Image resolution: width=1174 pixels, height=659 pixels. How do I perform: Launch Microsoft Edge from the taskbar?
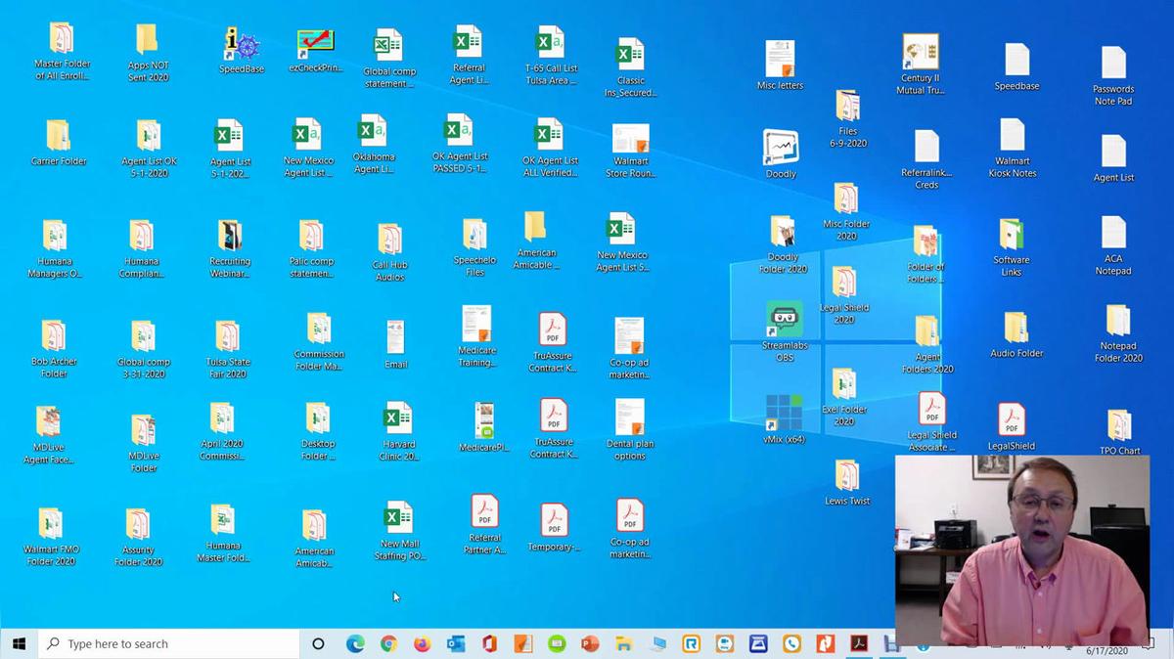click(x=355, y=643)
